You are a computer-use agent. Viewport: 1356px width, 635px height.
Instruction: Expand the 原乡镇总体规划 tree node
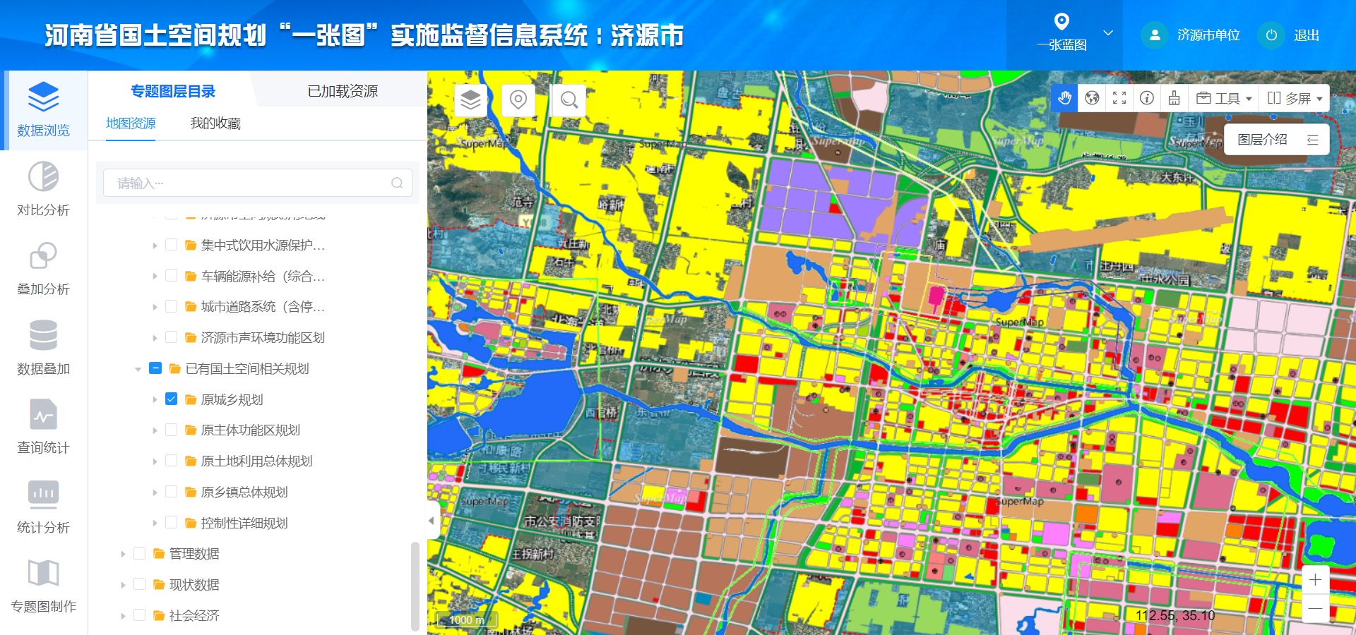coord(155,492)
